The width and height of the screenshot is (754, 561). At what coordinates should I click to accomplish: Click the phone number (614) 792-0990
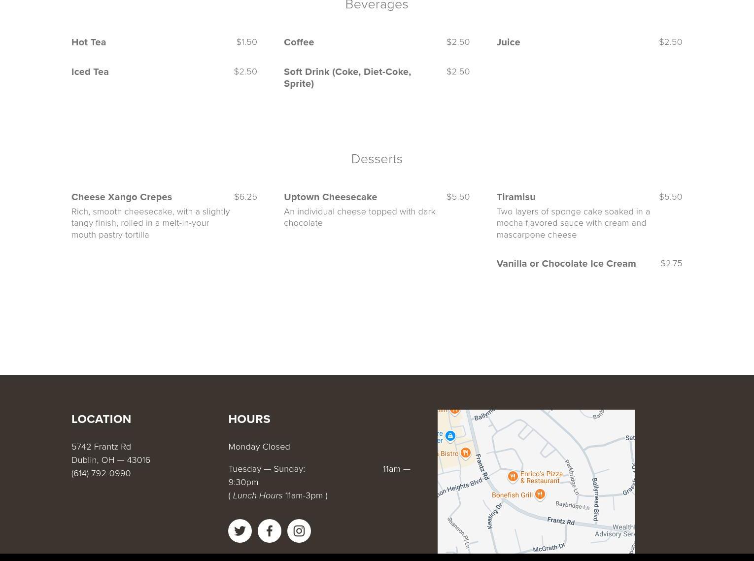click(x=101, y=473)
